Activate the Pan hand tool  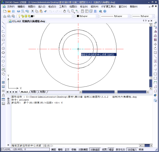coord(65,11)
